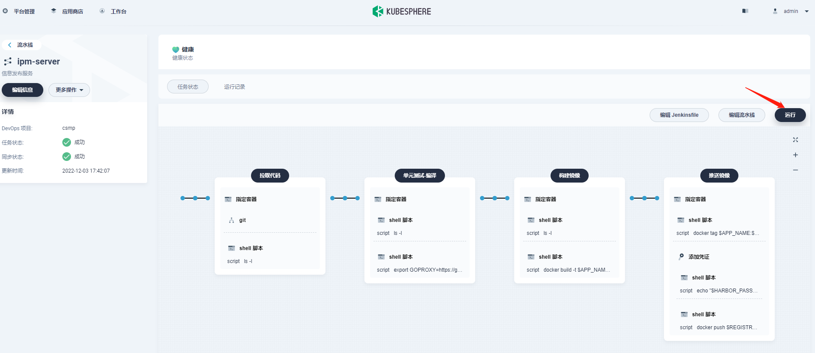Click the 添加凭证 step label
Screen dimensions: 815x353
(699, 257)
